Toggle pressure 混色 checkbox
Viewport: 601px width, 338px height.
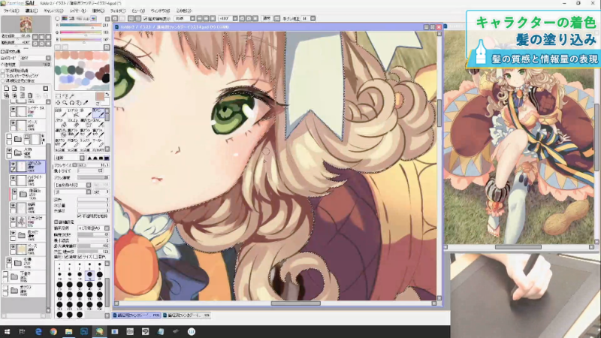[x=96, y=257]
